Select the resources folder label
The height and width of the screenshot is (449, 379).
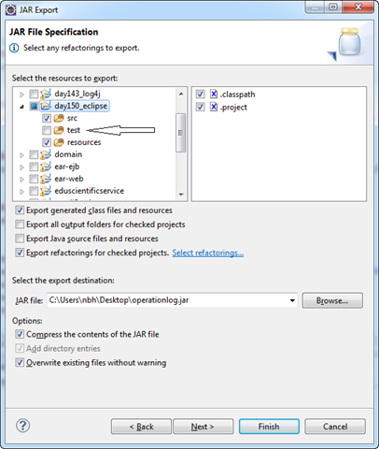pyautogui.click(x=84, y=142)
